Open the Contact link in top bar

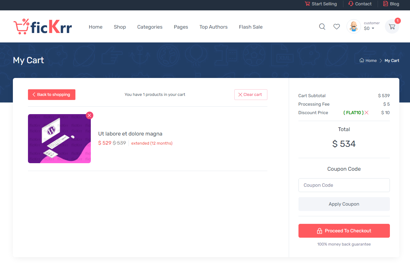click(x=360, y=4)
